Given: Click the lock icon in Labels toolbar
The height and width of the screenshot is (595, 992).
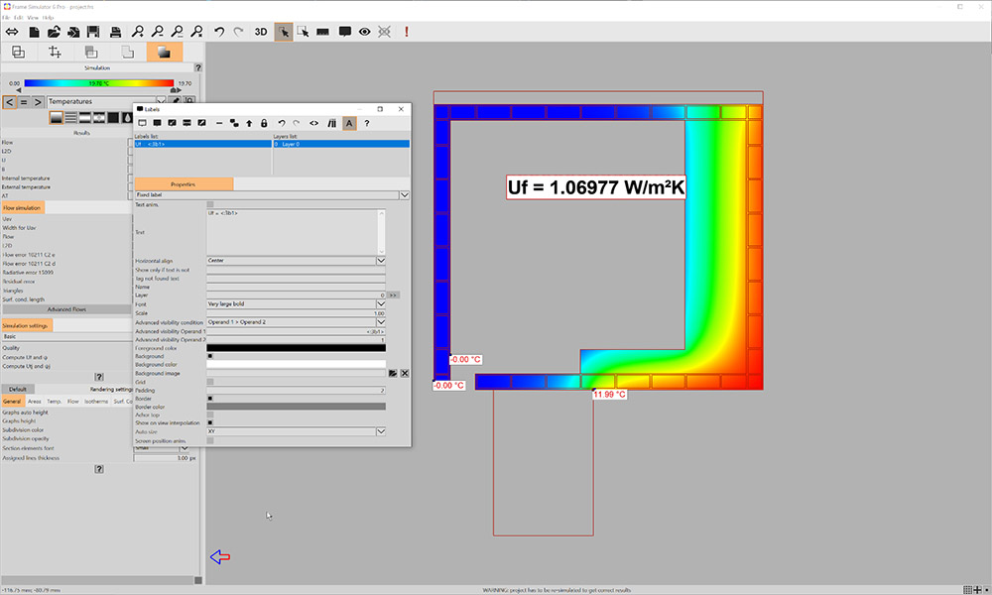Looking at the screenshot, I should tap(264, 123).
